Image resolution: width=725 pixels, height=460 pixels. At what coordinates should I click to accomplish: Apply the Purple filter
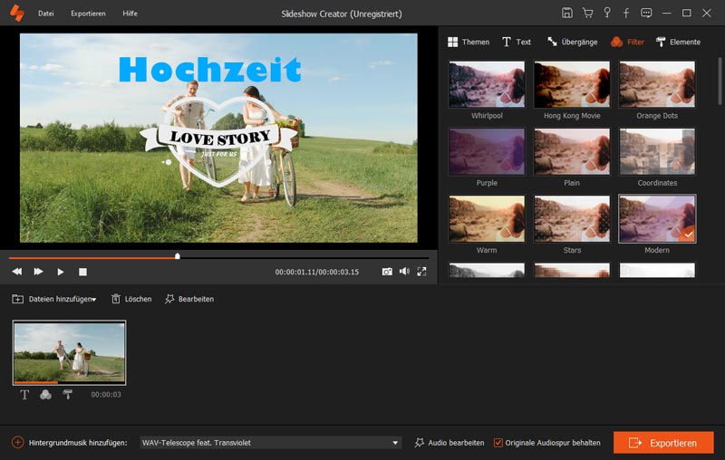click(x=487, y=151)
